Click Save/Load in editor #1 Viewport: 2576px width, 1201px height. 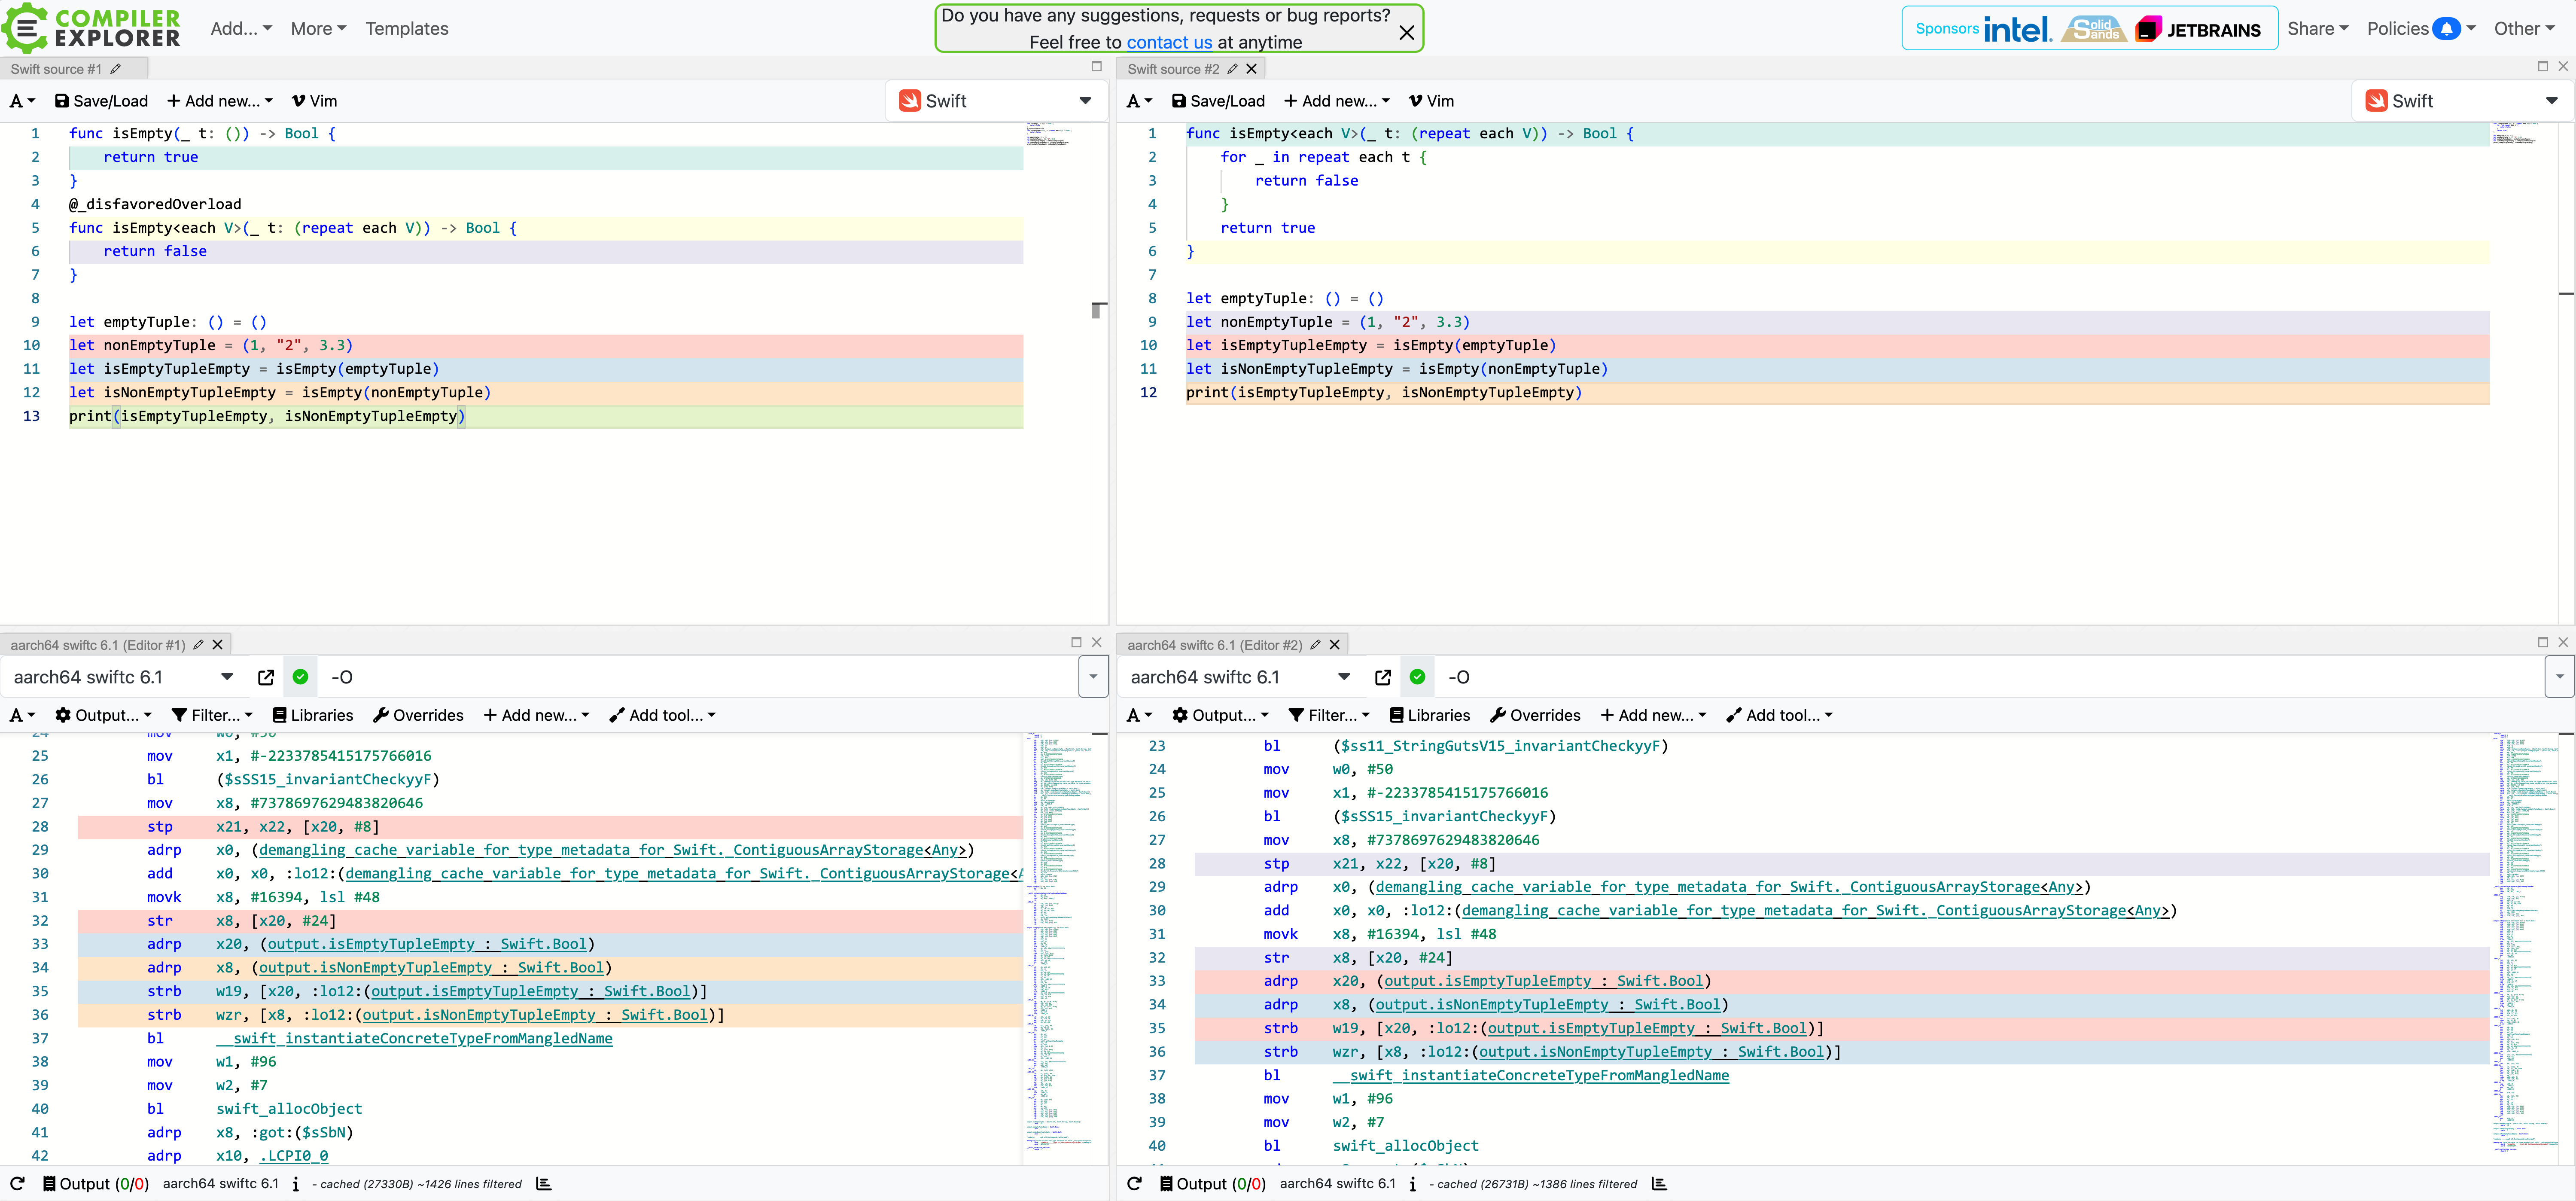(101, 101)
